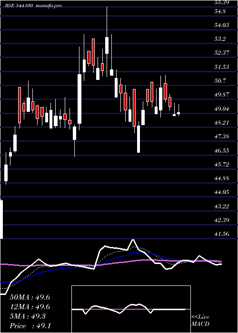238x333 pixels.
Task: Click the munafa.pro label
Action: pyautogui.click(x=49, y=6)
